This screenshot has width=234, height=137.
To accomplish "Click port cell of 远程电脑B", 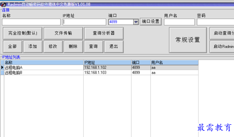I will coord(141,73).
